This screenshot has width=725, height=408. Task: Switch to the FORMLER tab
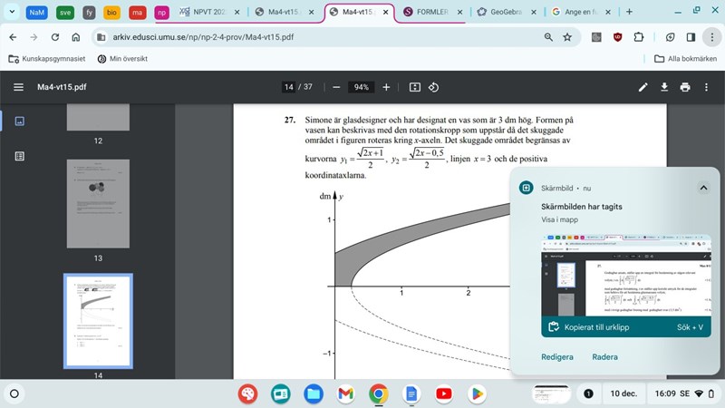coord(431,12)
